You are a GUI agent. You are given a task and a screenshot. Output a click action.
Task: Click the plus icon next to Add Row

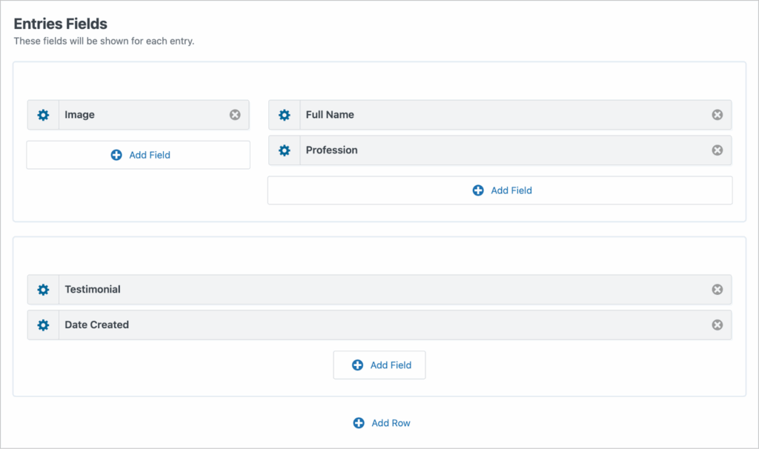tap(357, 423)
